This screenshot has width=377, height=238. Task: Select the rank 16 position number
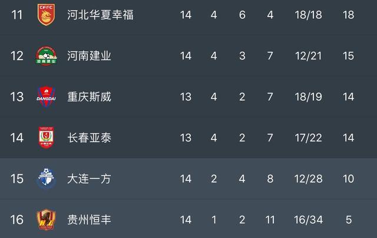coord(16,220)
